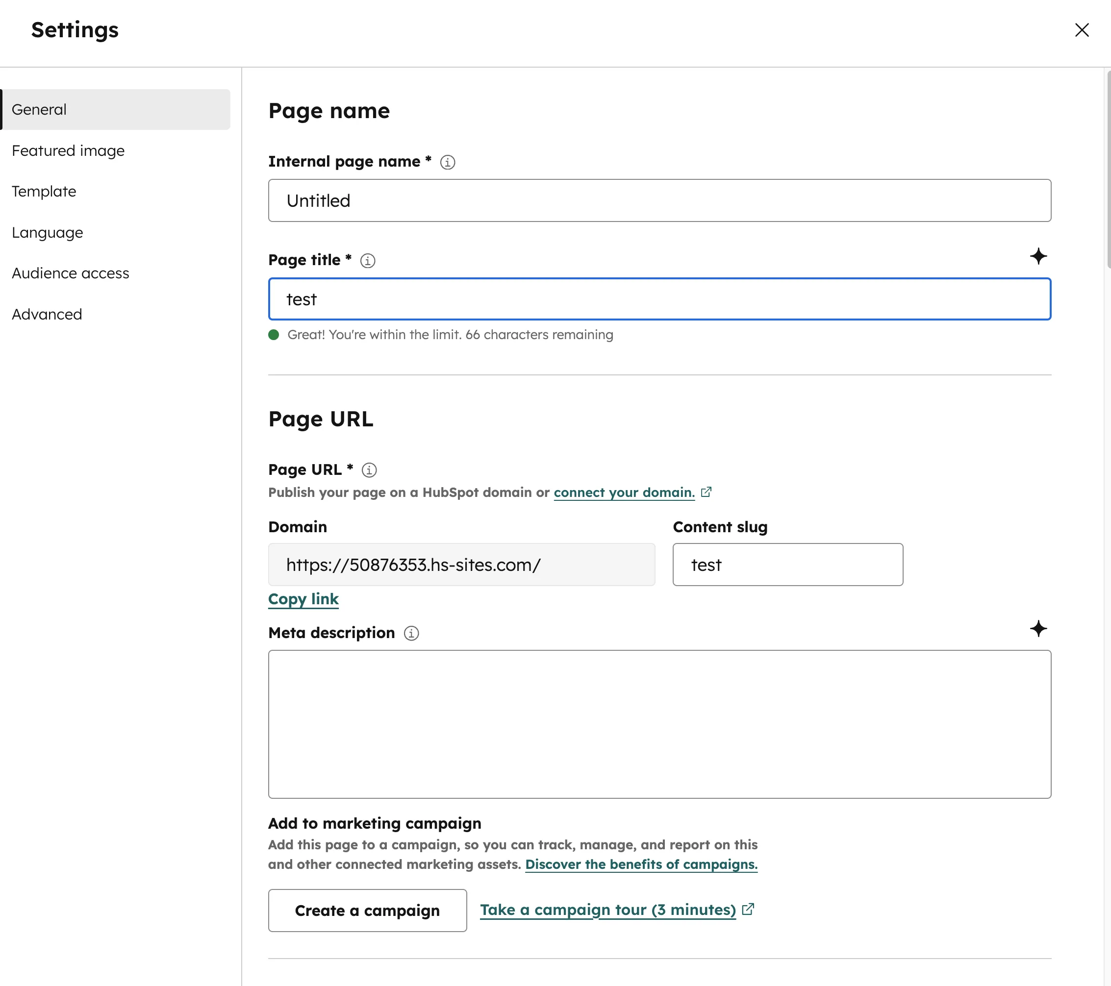Viewport: 1111px width, 986px height.
Task: Open Discover the benefits of campaigns
Action: pyautogui.click(x=641, y=864)
